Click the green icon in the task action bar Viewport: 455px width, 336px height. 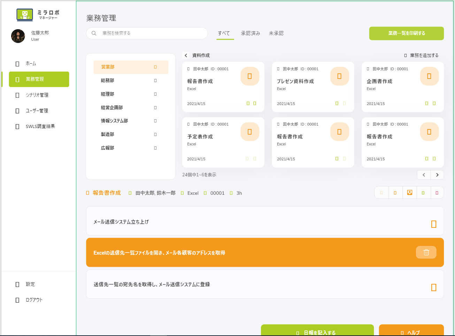[423, 192]
